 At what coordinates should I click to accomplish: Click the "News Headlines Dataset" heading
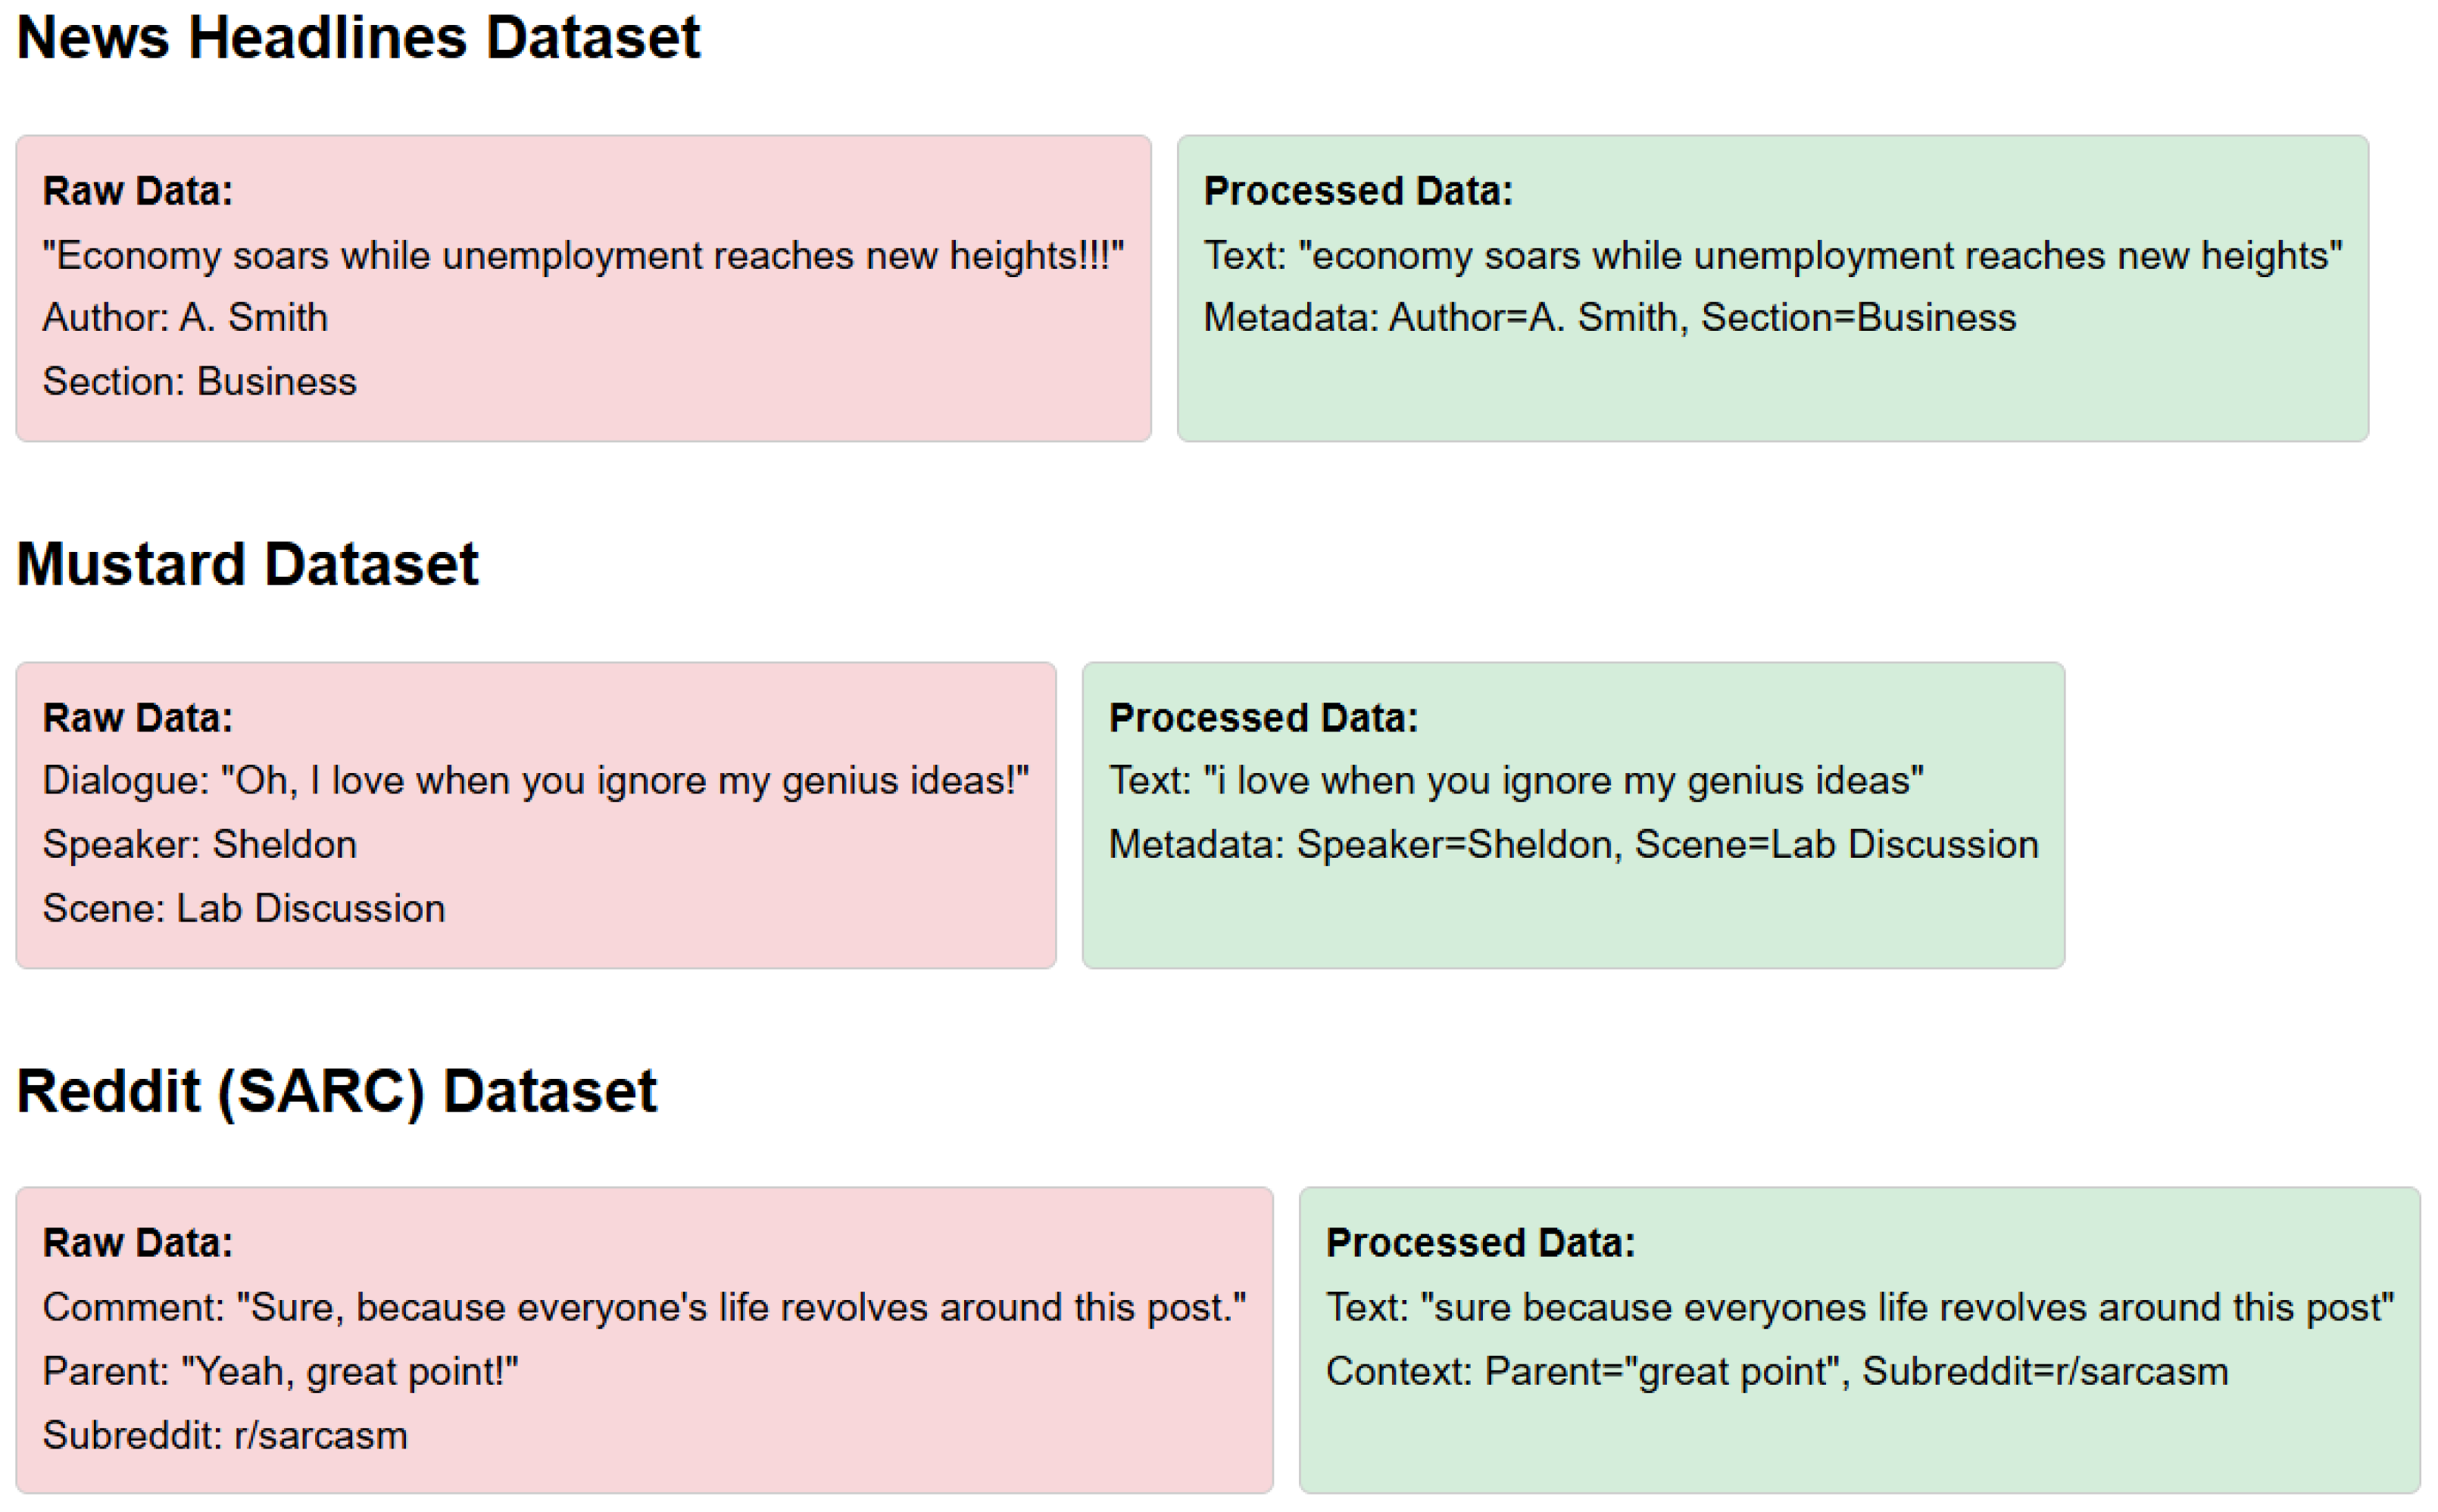(358, 38)
